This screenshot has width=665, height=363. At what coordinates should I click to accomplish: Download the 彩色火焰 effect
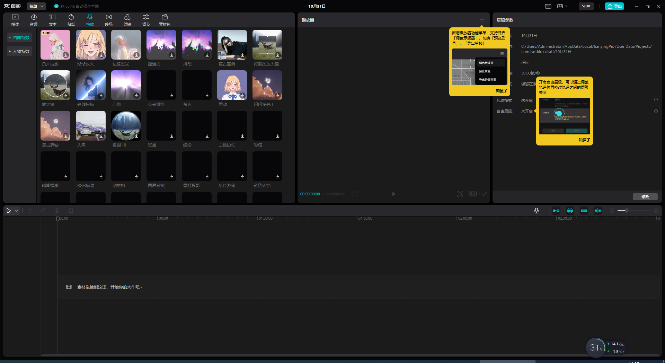[x=278, y=177]
